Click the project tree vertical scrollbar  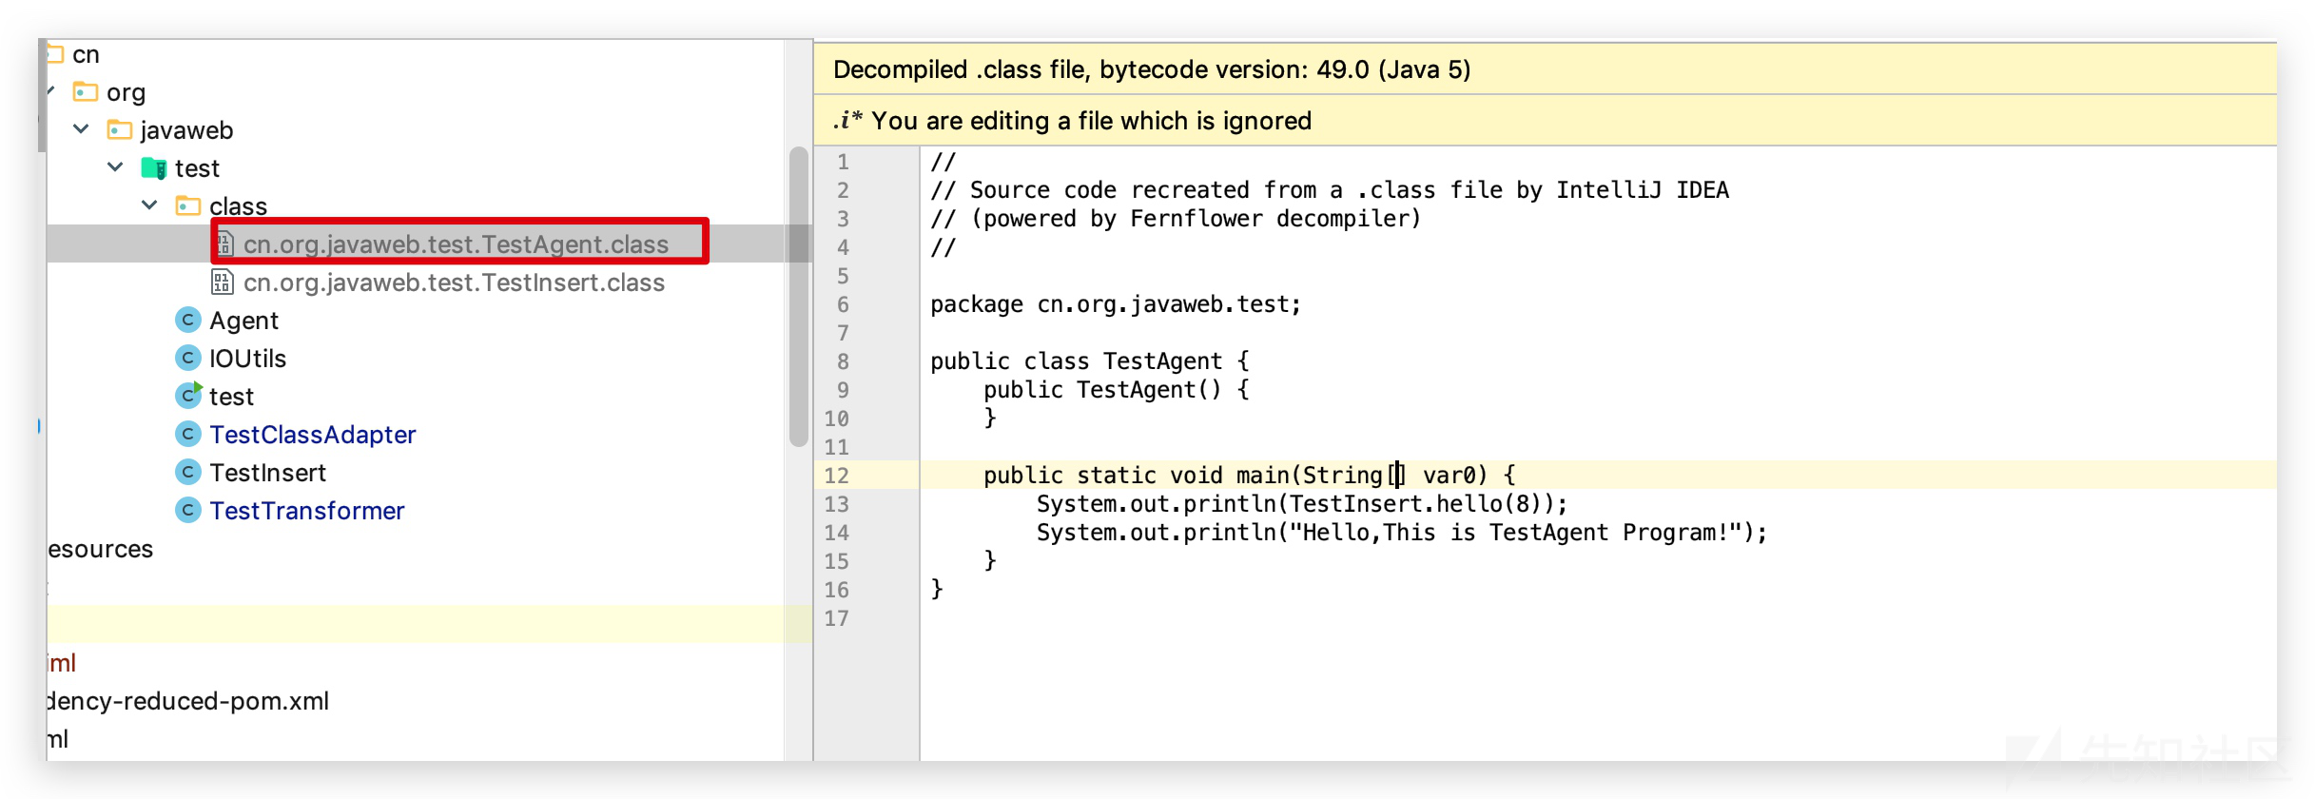click(x=799, y=297)
